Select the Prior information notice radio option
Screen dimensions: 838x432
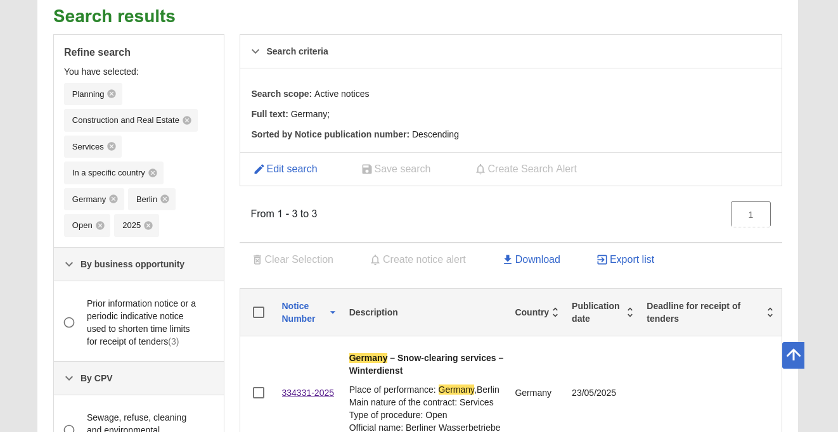(x=69, y=322)
